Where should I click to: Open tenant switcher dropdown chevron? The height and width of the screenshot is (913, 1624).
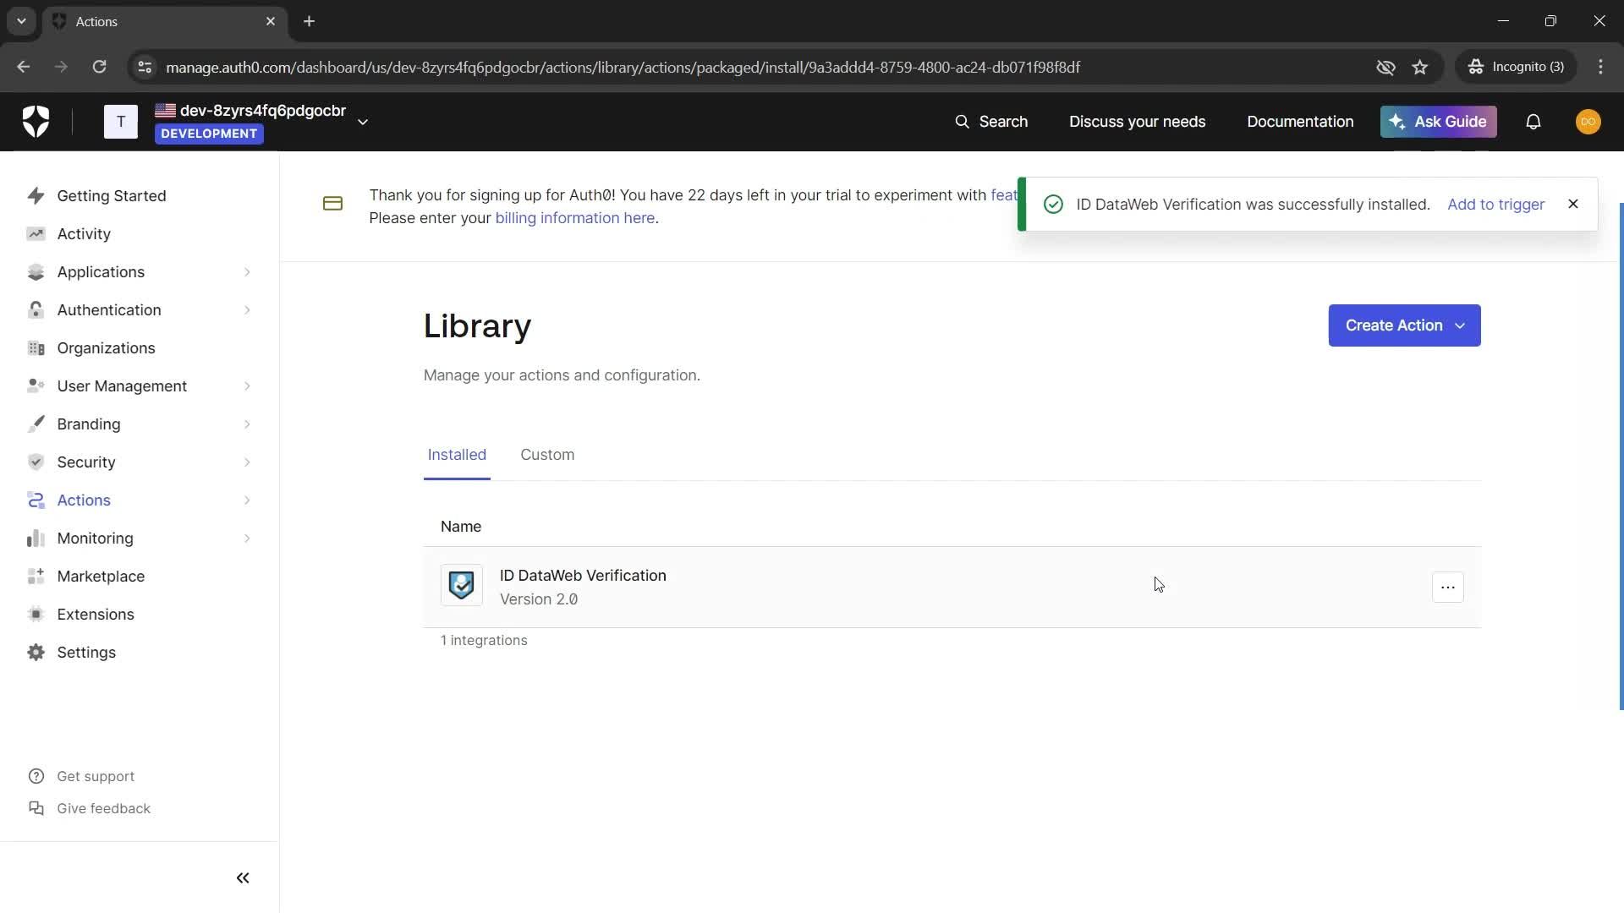pyautogui.click(x=363, y=122)
